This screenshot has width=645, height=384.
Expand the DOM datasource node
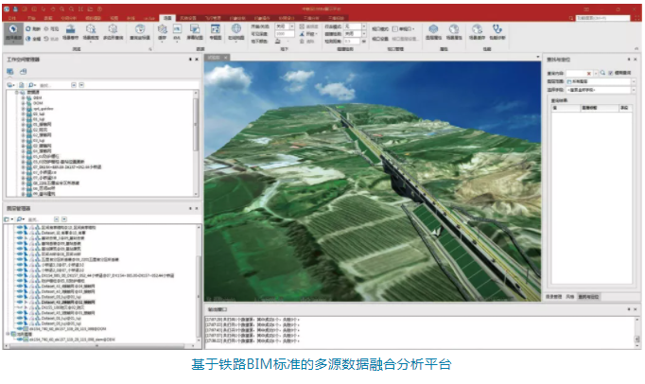[23, 103]
